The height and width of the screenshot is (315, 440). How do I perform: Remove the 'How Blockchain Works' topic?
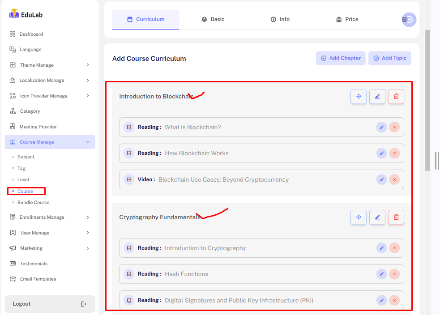click(x=394, y=153)
